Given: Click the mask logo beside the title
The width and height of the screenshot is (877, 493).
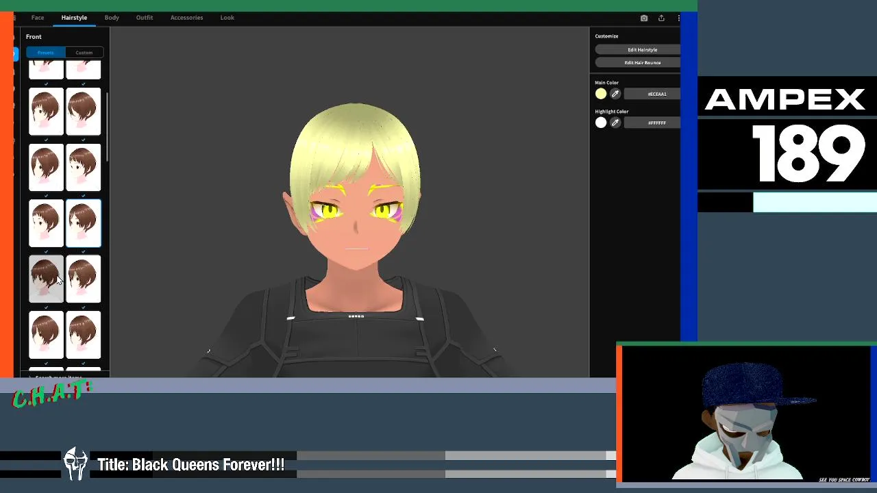Looking at the screenshot, I should [76, 464].
